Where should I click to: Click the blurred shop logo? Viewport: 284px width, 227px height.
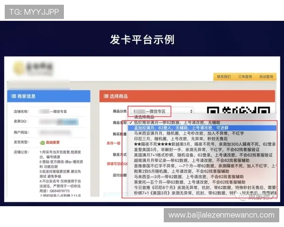(33, 68)
